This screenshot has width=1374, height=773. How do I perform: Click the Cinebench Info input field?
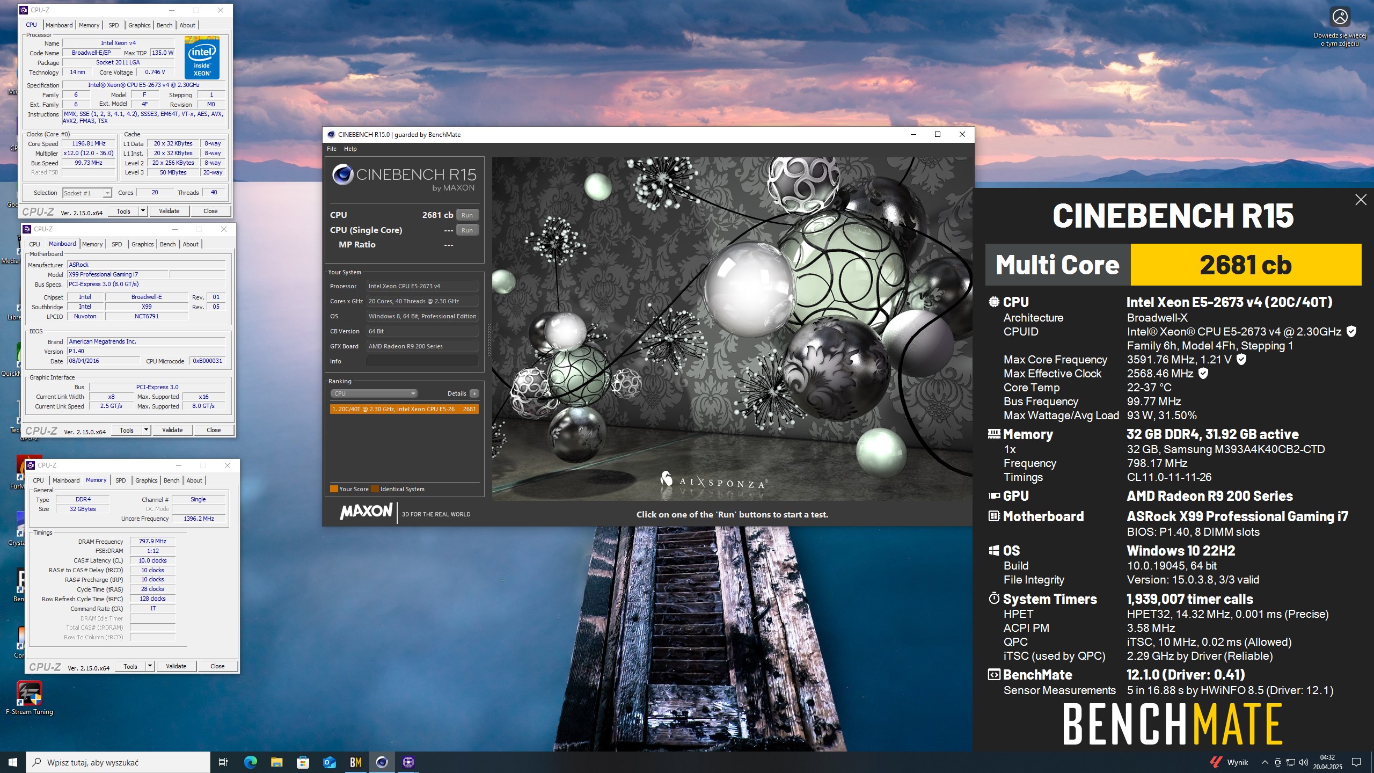(422, 361)
